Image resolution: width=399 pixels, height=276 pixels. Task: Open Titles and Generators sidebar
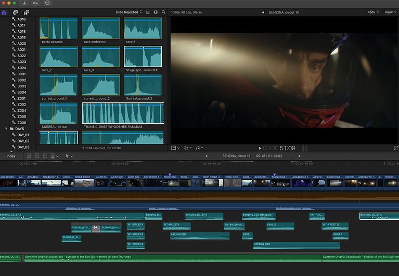coord(26,12)
